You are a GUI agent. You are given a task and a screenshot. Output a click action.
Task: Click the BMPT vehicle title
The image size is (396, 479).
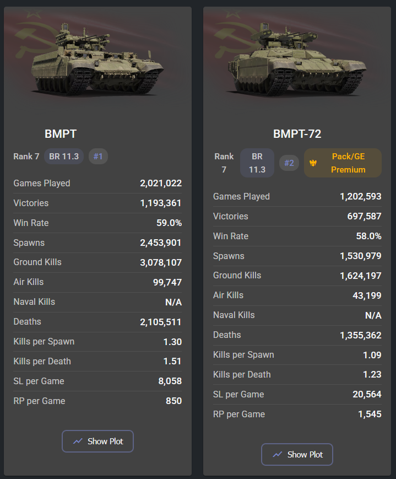61,134
